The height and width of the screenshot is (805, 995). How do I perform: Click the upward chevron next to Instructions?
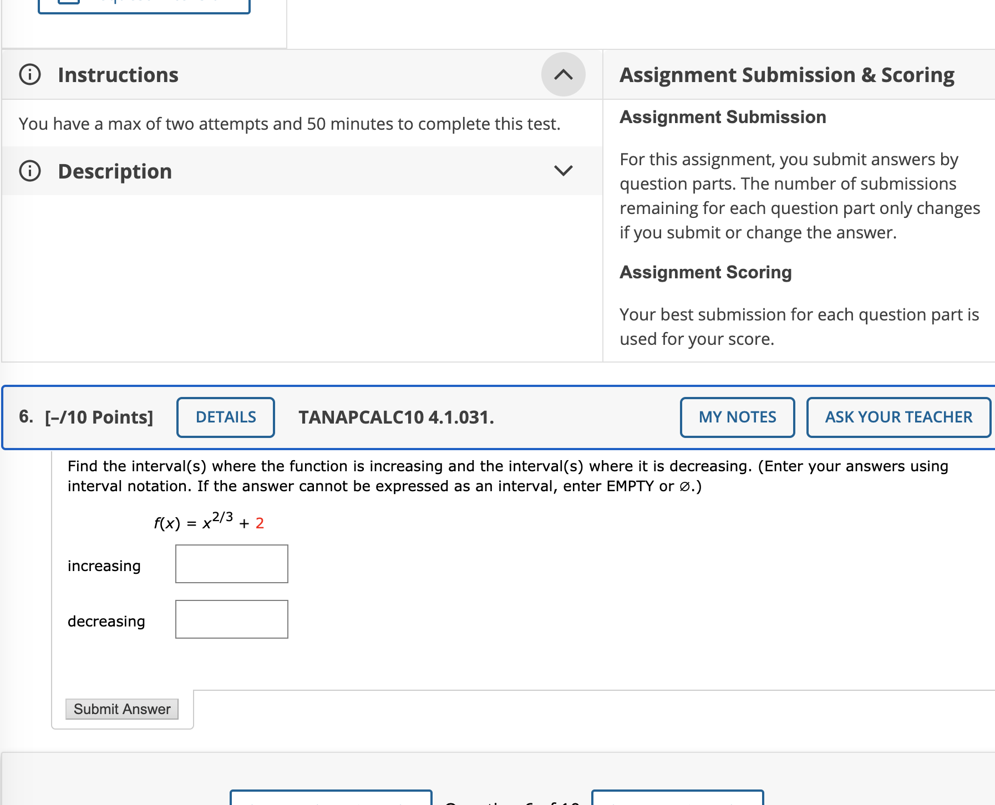tap(564, 74)
